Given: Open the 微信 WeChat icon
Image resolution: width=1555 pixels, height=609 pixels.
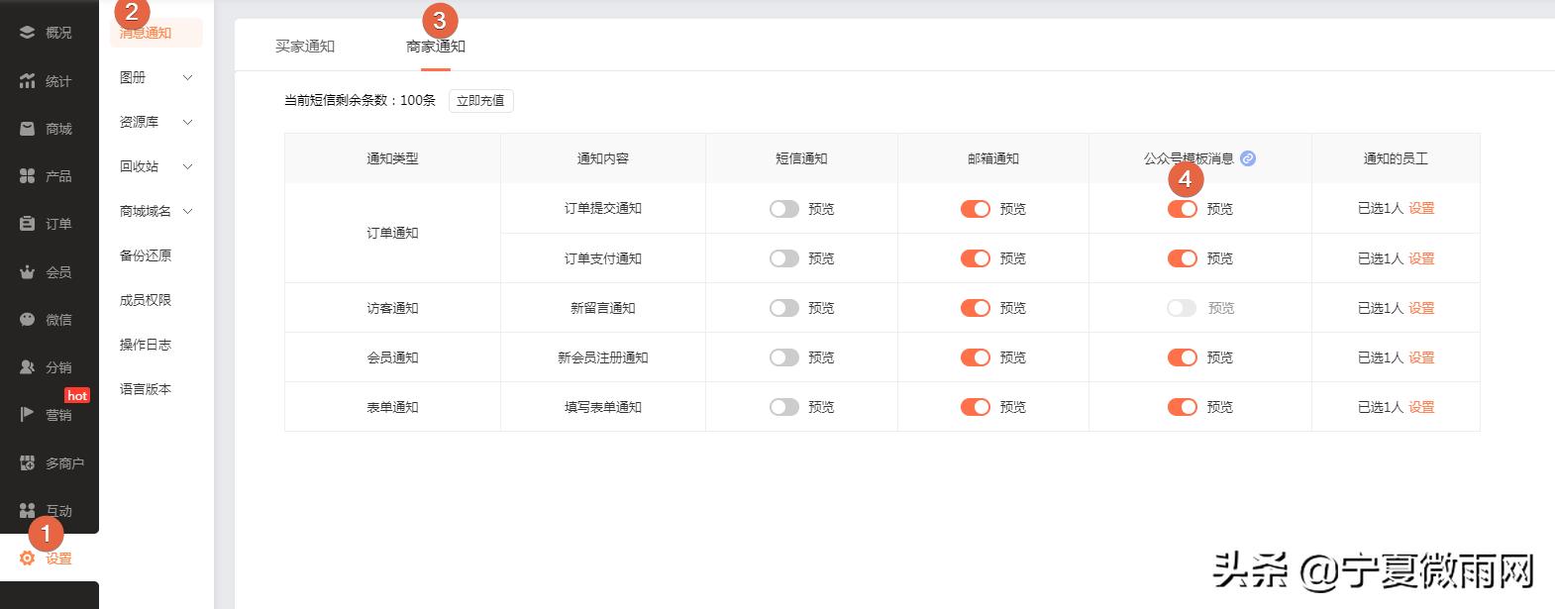Looking at the screenshot, I should coord(28,320).
